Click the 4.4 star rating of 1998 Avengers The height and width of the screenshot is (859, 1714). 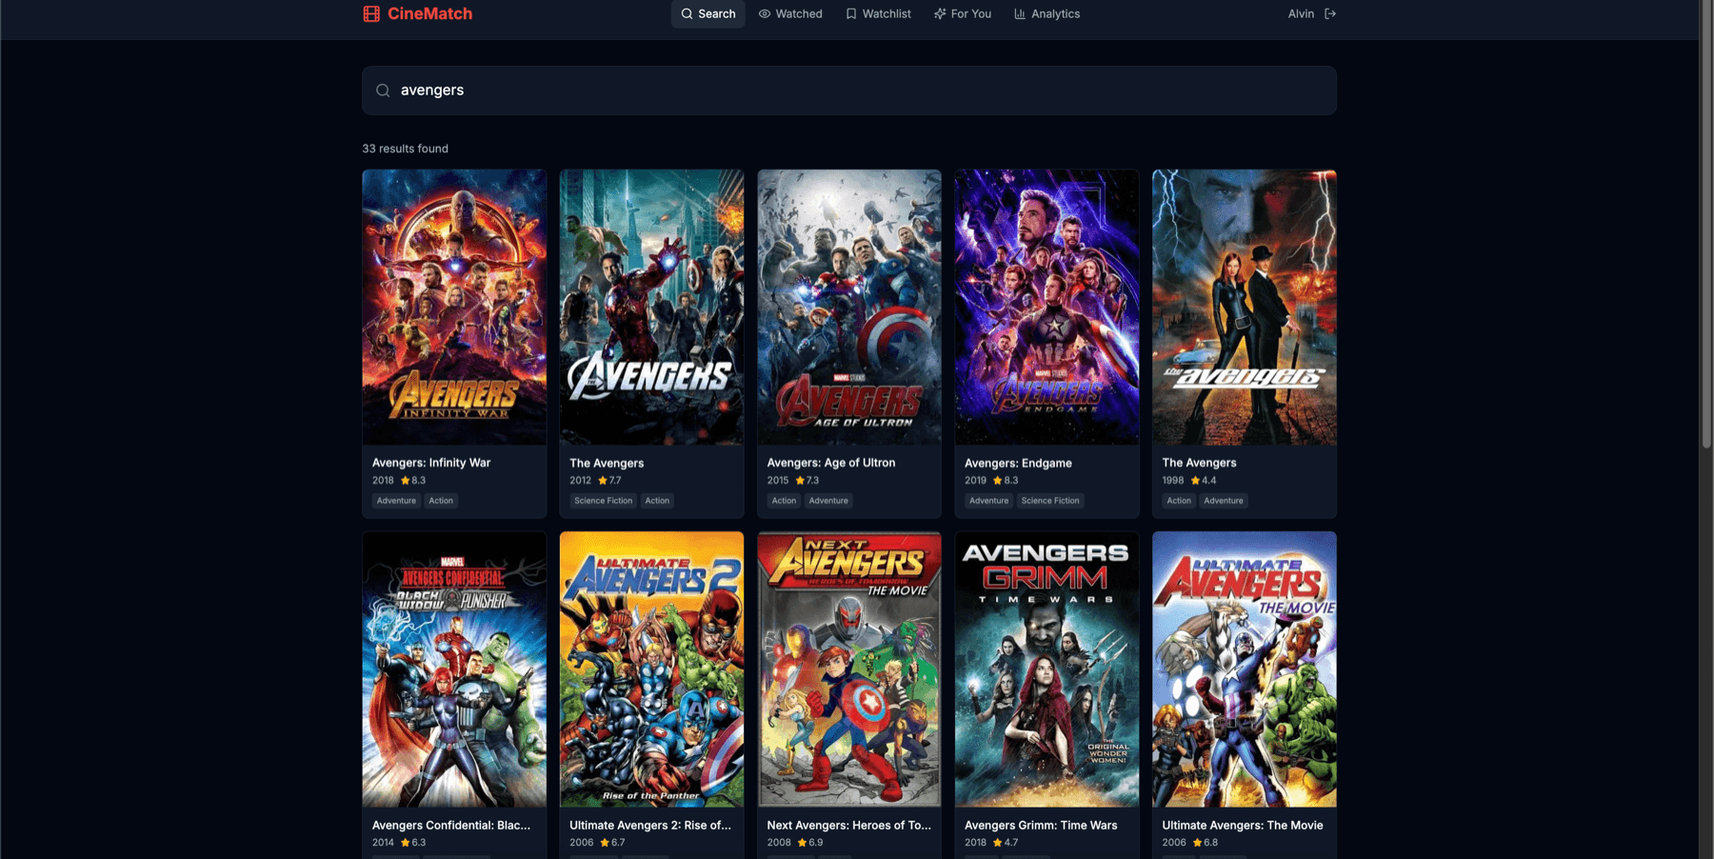pyautogui.click(x=1204, y=481)
